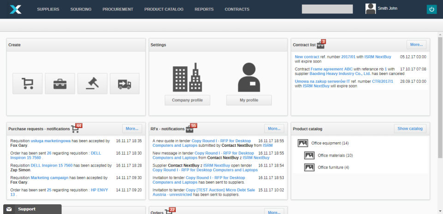Click More in Orders panel
443x214 pixels.
[x=274, y=211]
